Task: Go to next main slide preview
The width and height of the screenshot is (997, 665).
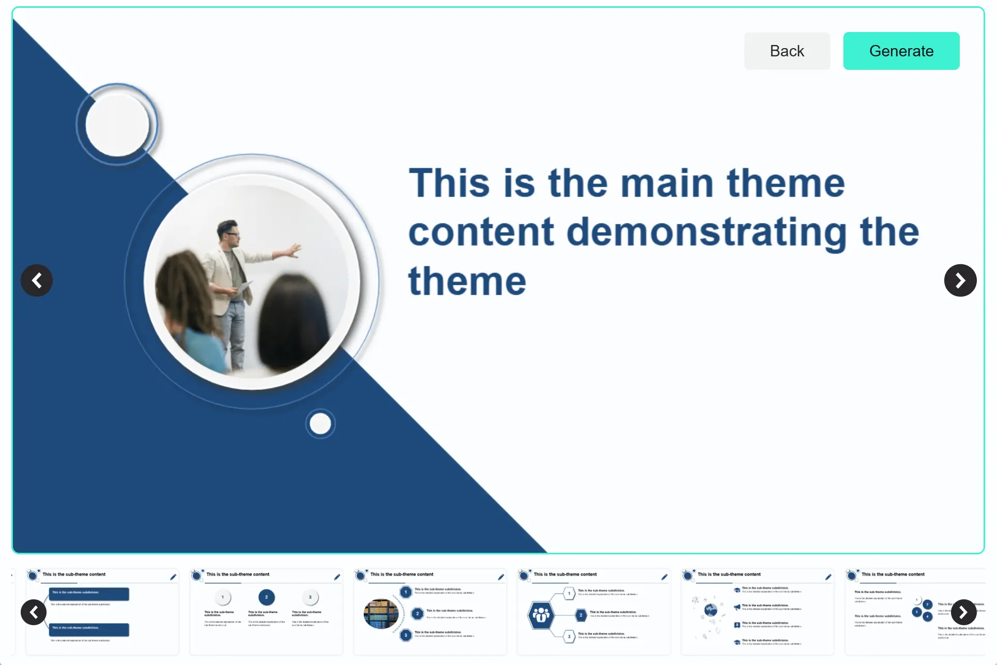Action: click(960, 281)
